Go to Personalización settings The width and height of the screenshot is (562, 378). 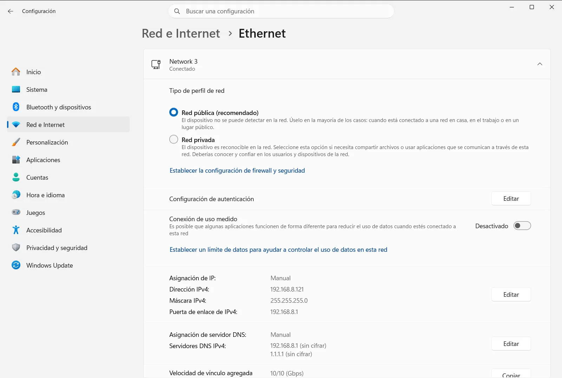click(x=68, y=142)
